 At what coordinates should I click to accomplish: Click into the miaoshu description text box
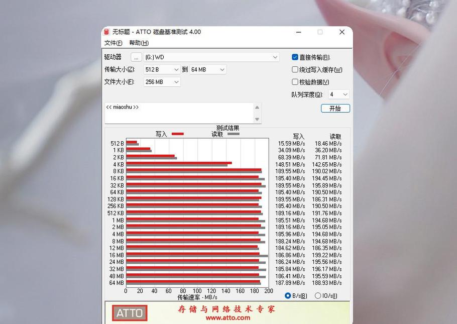tap(179, 113)
